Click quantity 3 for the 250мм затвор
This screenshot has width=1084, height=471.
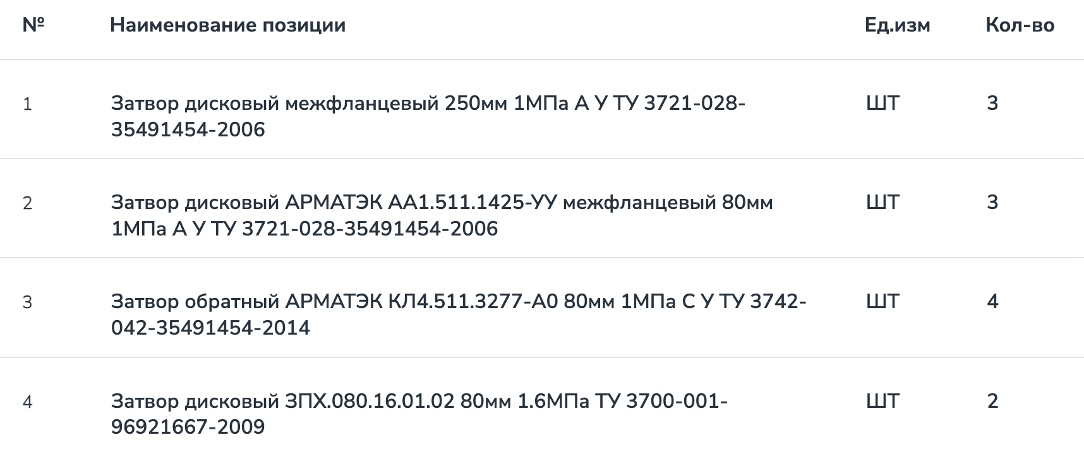tap(992, 103)
